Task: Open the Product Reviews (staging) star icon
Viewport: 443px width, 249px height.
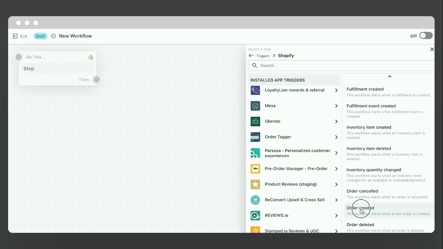Action: (255, 184)
